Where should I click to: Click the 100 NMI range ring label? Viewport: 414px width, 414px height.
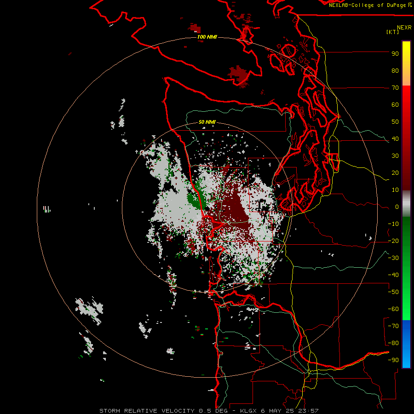(x=207, y=37)
